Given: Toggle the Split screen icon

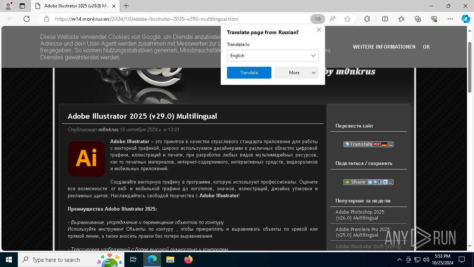Looking at the screenshot, I should click(x=385, y=19).
